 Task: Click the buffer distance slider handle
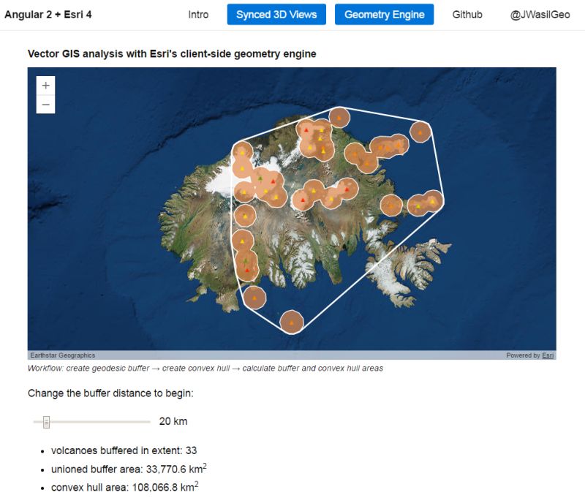[x=47, y=421]
